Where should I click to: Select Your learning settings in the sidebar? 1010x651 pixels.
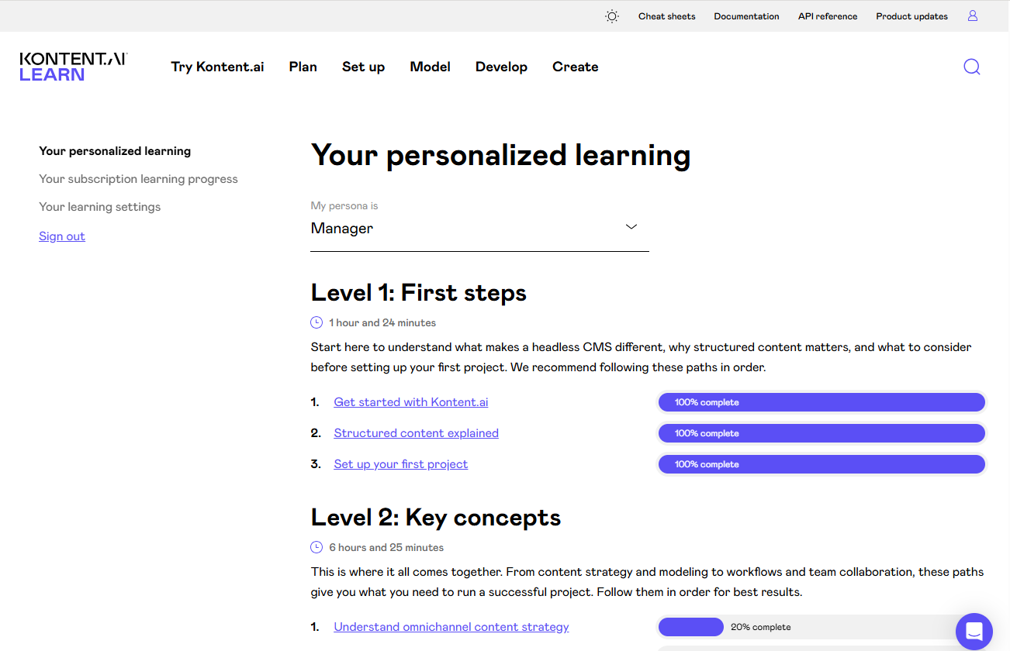99,206
